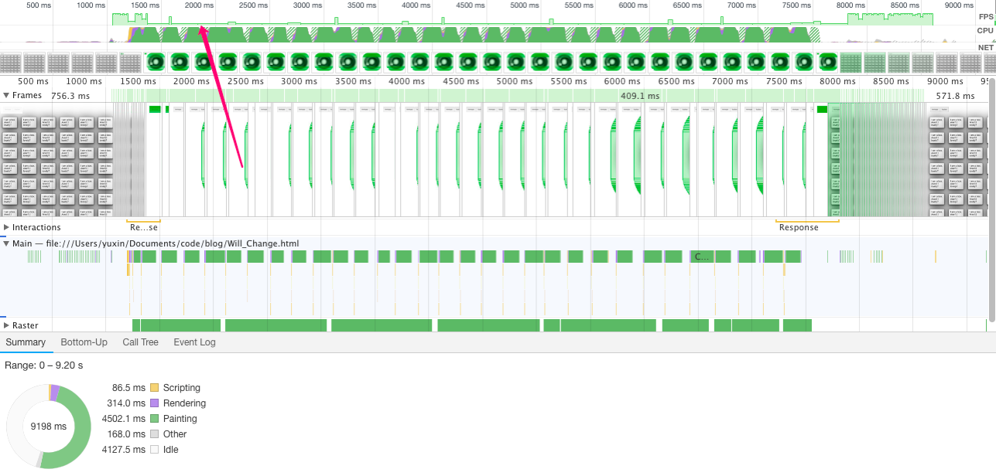This screenshot has width=996, height=476.
Task: Click the 9198 ms donut chart center
Action: (x=48, y=427)
